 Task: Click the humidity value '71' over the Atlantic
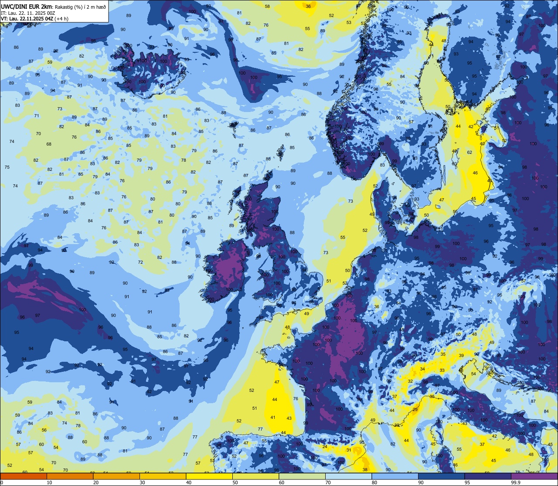[x=37, y=116]
